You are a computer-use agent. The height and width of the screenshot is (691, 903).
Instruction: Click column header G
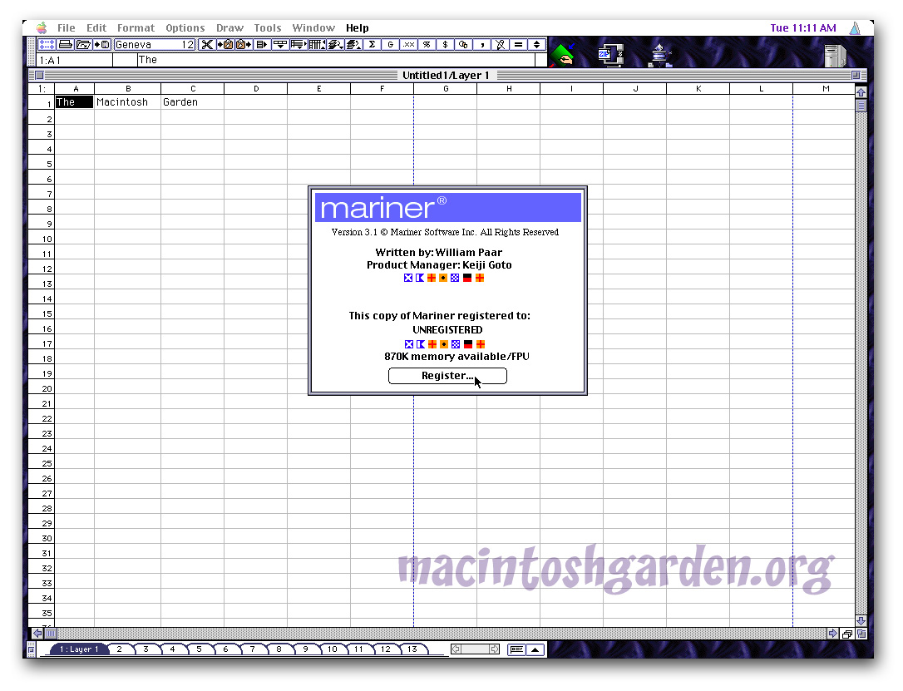[x=445, y=89]
